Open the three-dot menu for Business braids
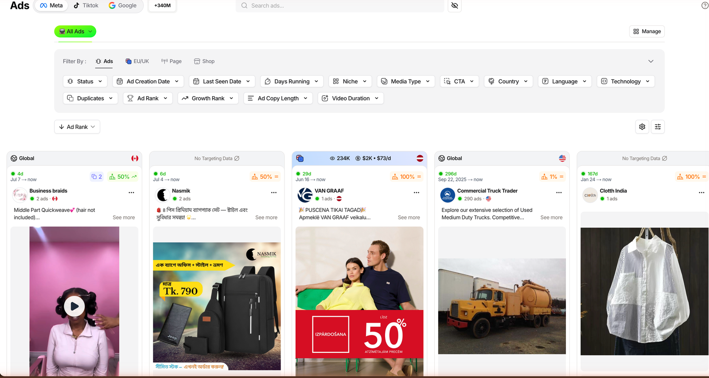709x378 pixels. 131,193
